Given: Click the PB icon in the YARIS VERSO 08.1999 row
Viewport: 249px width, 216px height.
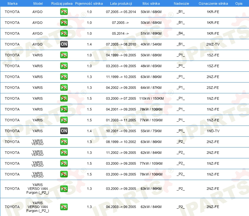Looking at the screenshot, I should [64, 142].
